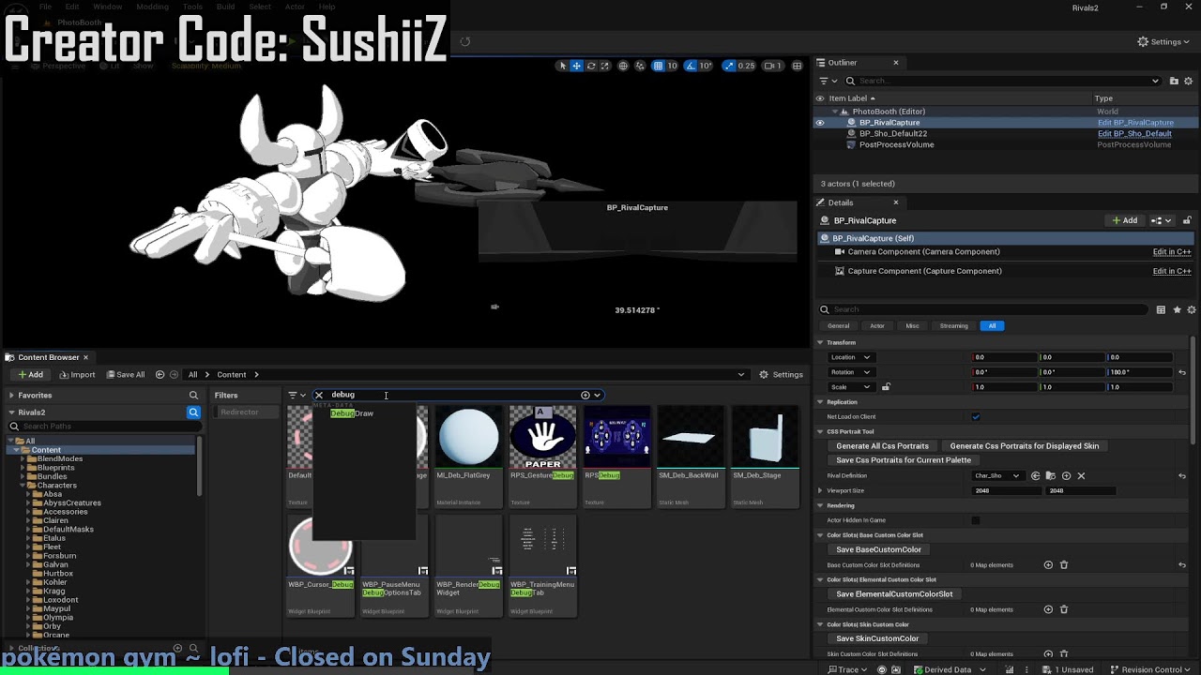Open Edit BP_RivalCapture link

1135,123
